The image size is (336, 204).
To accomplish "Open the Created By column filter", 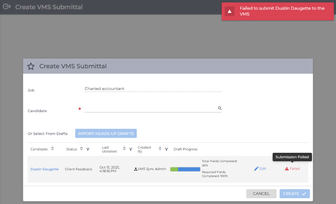I will point(166,149).
